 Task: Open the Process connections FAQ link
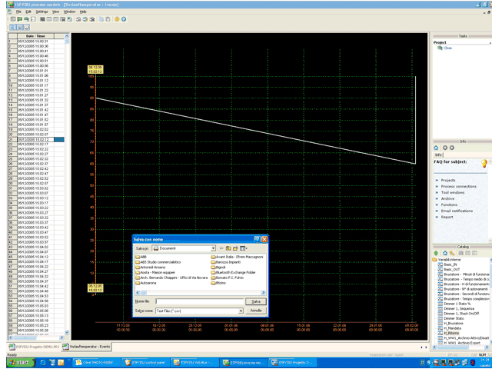[458, 186]
